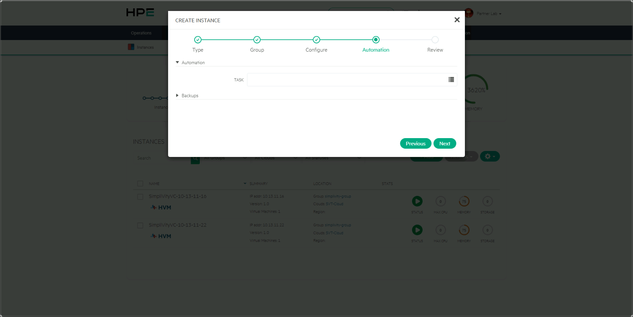This screenshot has height=317, width=633.
Task: Open instance SimpliVityVC-10-13-11-22
Action: point(178,225)
